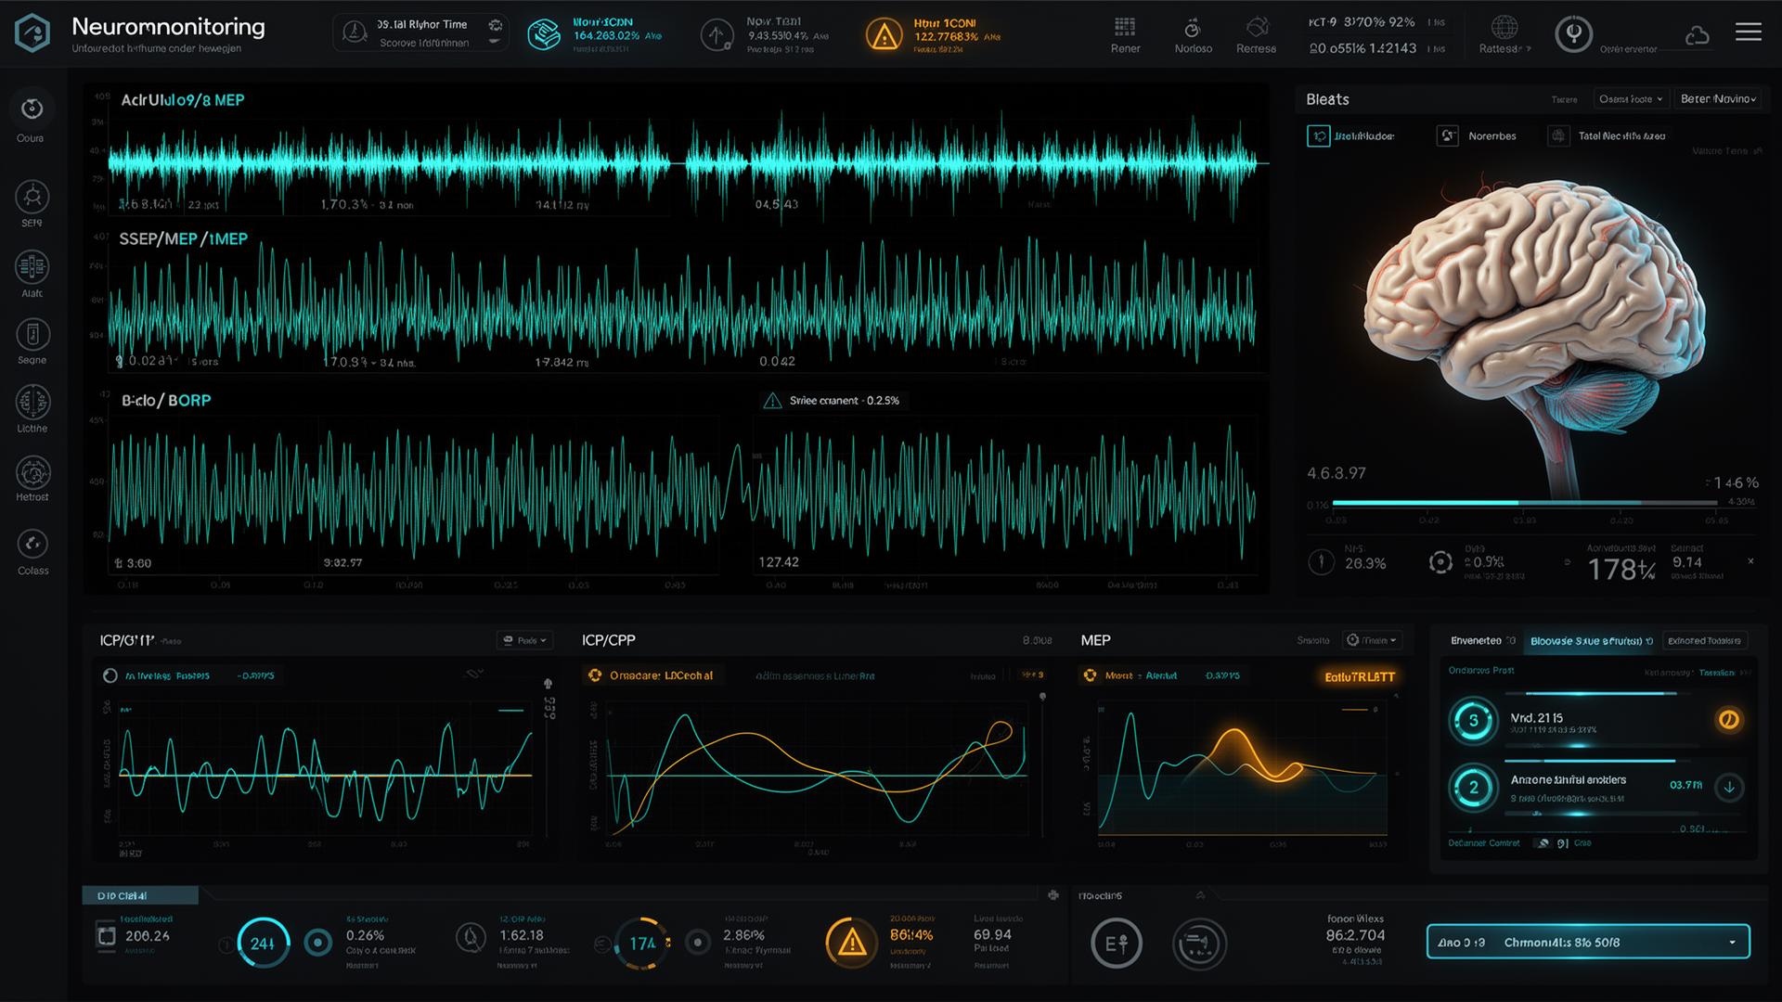Select the DI0 Clelal tab
Image resolution: width=1782 pixels, height=1002 pixels.
[140, 895]
